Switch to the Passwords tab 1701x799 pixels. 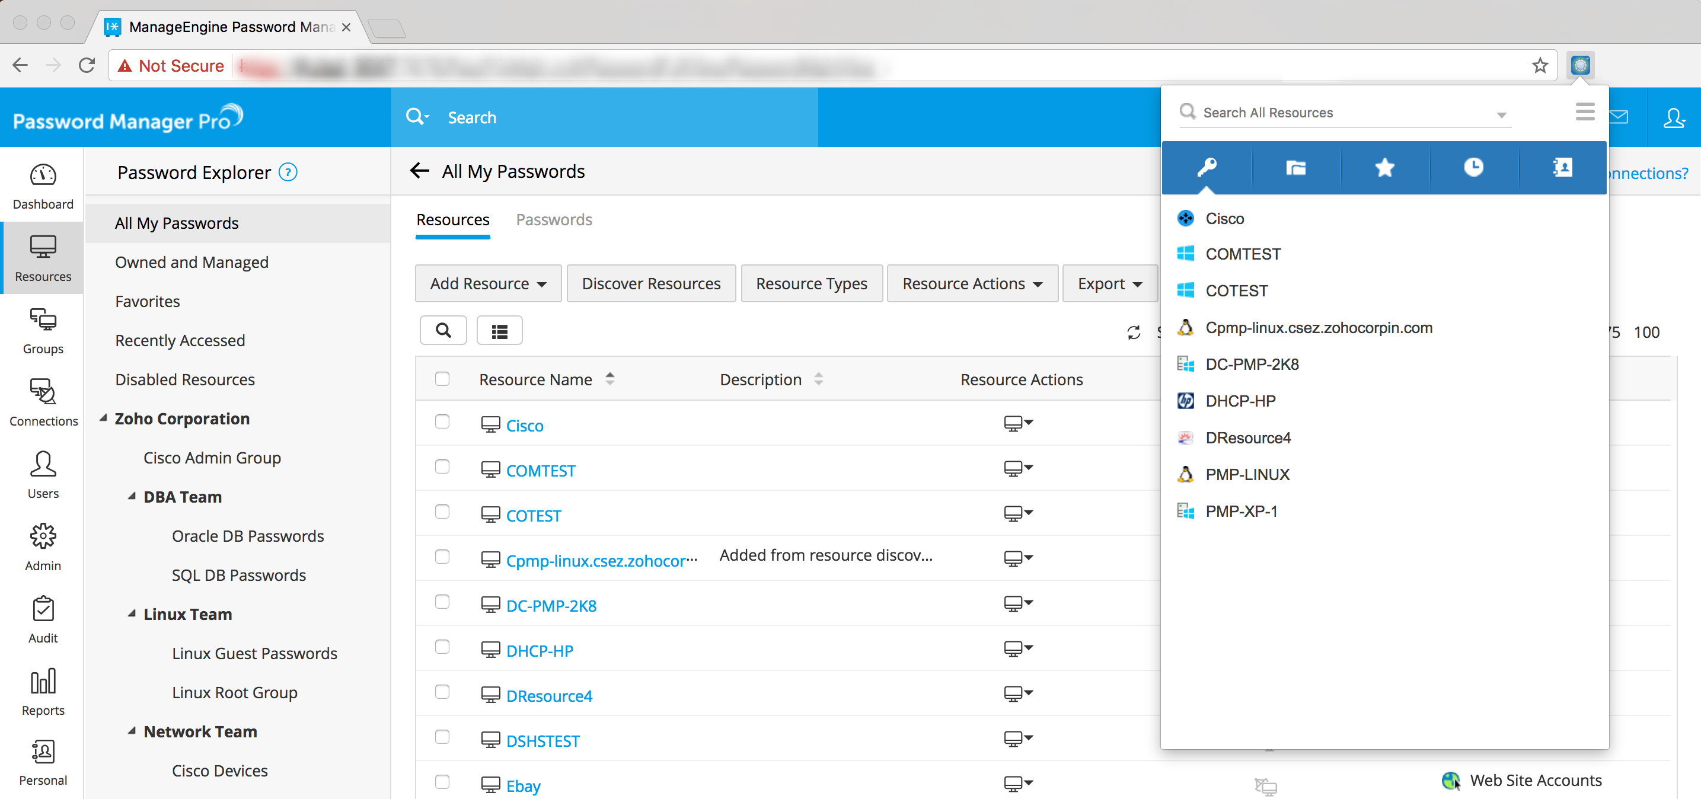[x=553, y=220]
